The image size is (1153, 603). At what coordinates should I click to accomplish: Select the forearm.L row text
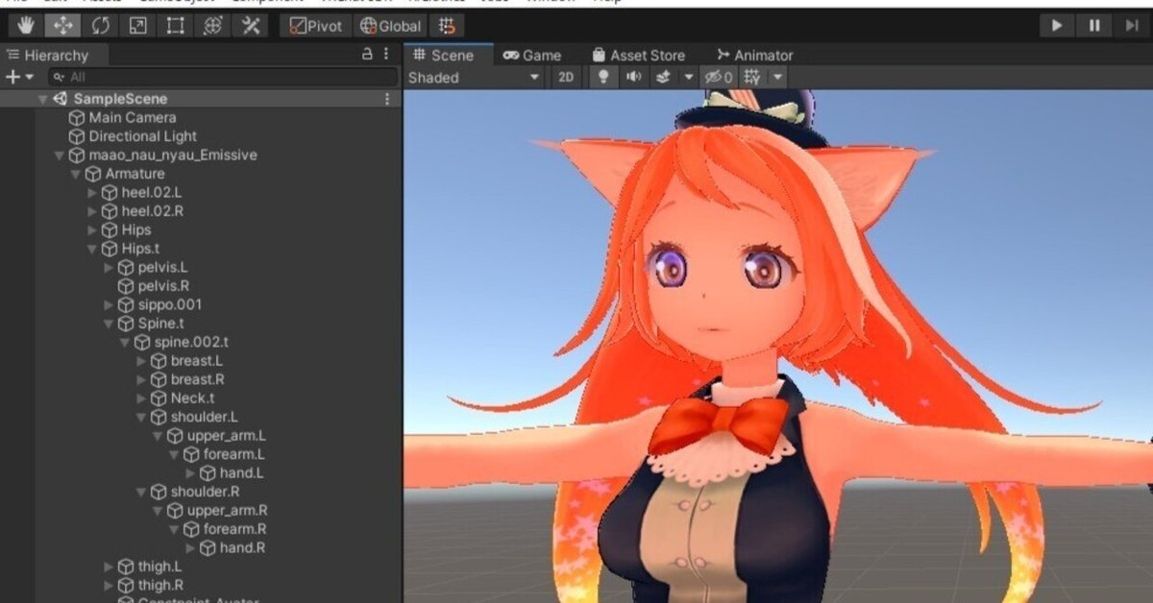click(x=233, y=454)
